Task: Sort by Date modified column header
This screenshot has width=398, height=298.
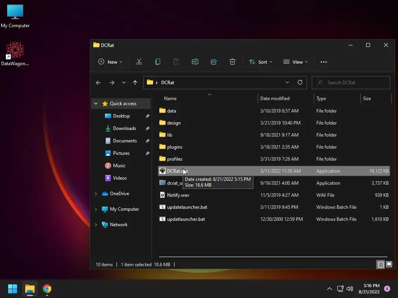Action: point(286,99)
